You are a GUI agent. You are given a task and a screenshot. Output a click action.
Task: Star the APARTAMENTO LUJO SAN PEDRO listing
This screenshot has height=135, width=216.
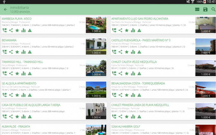(x=127, y=30)
